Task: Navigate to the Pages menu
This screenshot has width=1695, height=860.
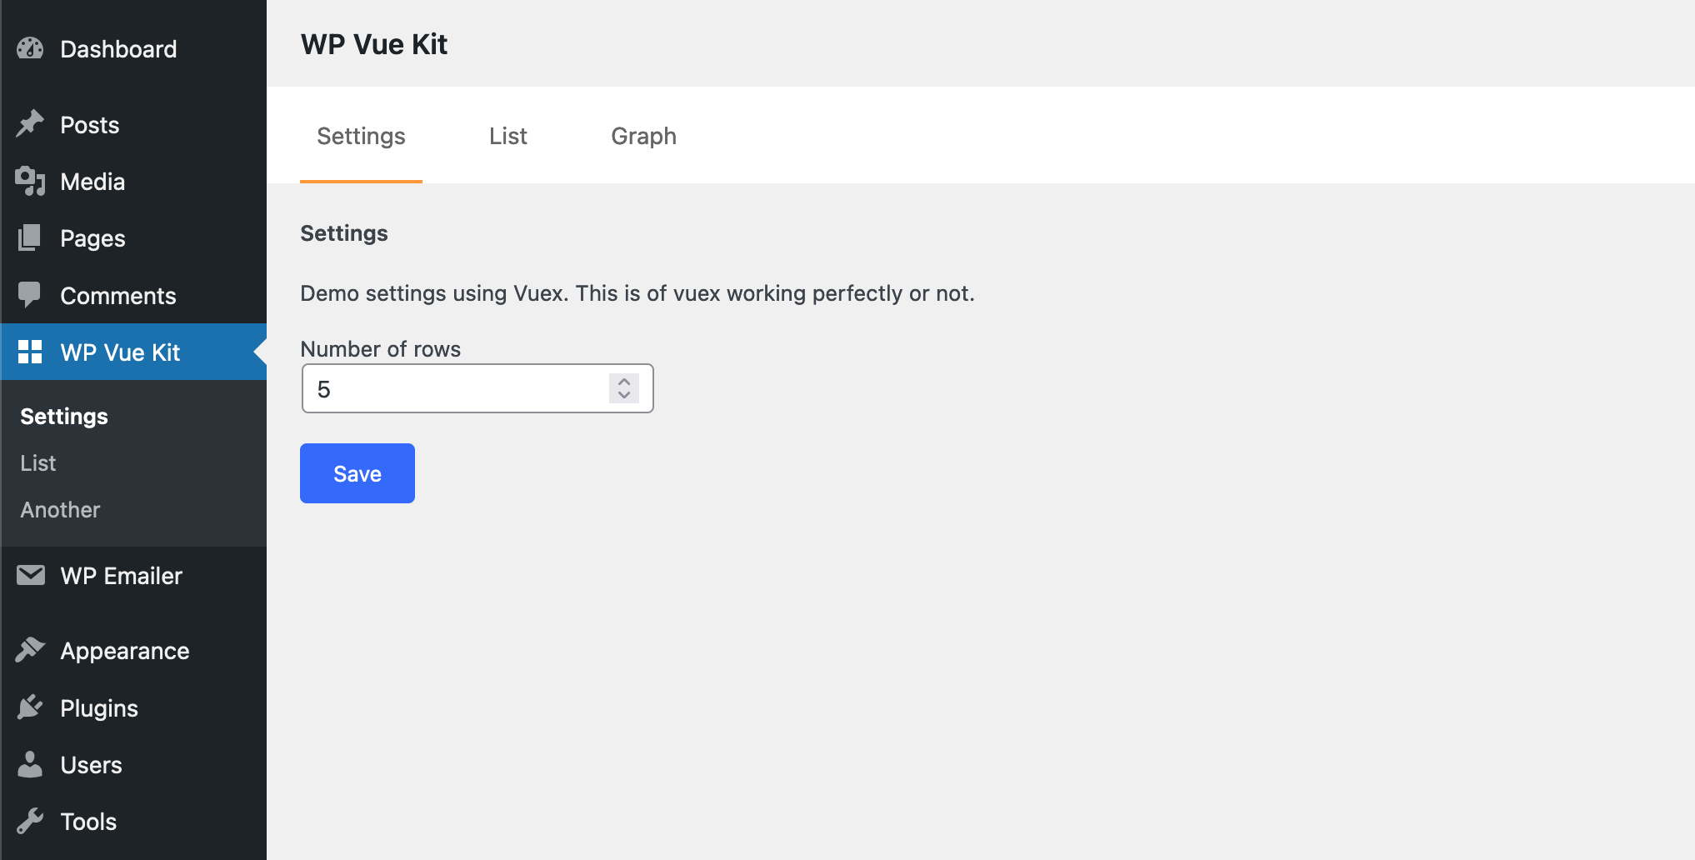Action: tap(133, 237)
